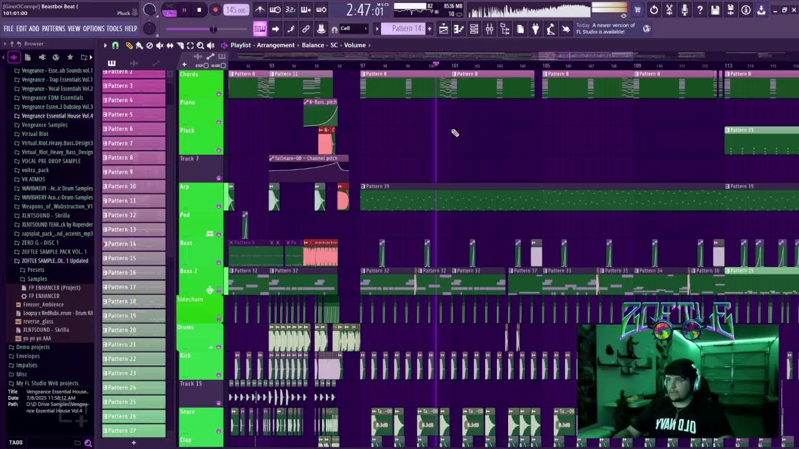Click the multilink to controllers link icon
The image size is (799, 449).
tap(306, 29)
